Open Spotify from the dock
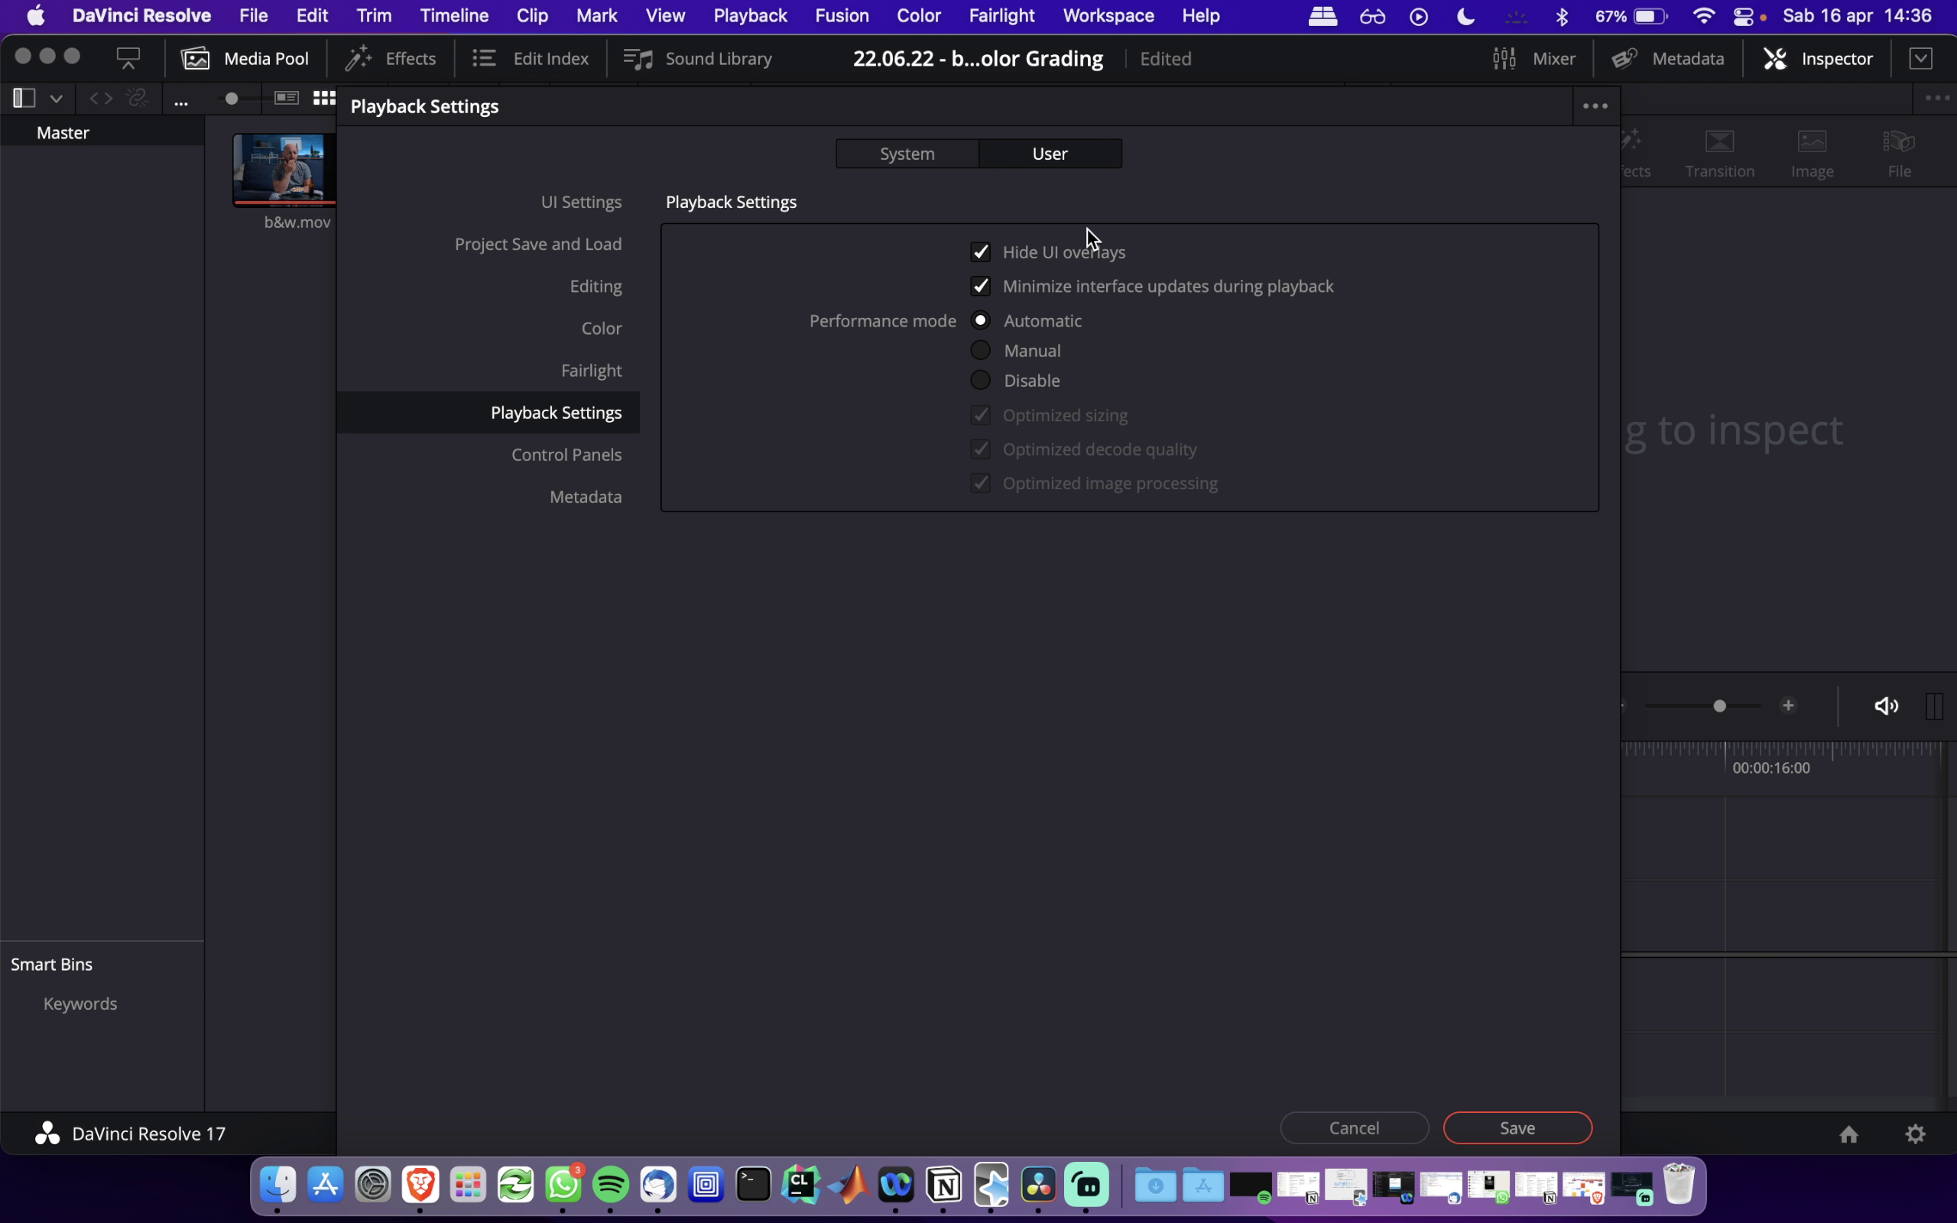Viewport: 1957px width, 1223px height. click(x=611, y=1186)
